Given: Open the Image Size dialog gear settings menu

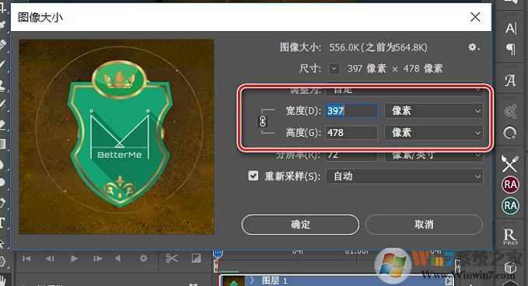Looking at the screenshot, I should click(x=474, y=47).
